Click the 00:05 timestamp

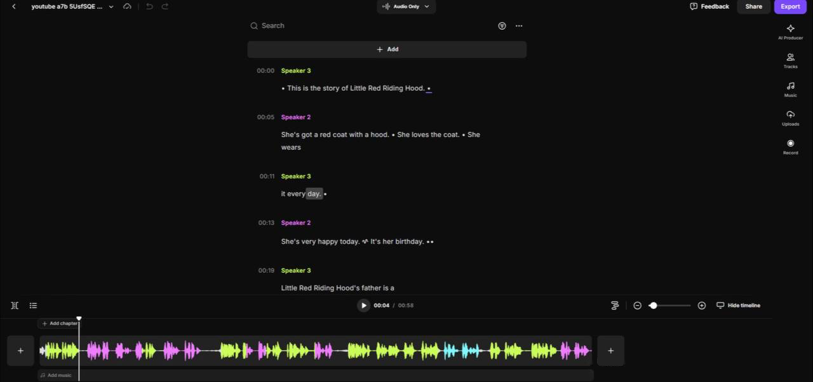coord(265,117)
